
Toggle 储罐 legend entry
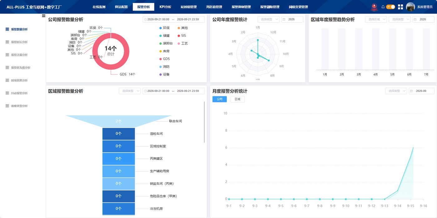click(x=165, y=36)
